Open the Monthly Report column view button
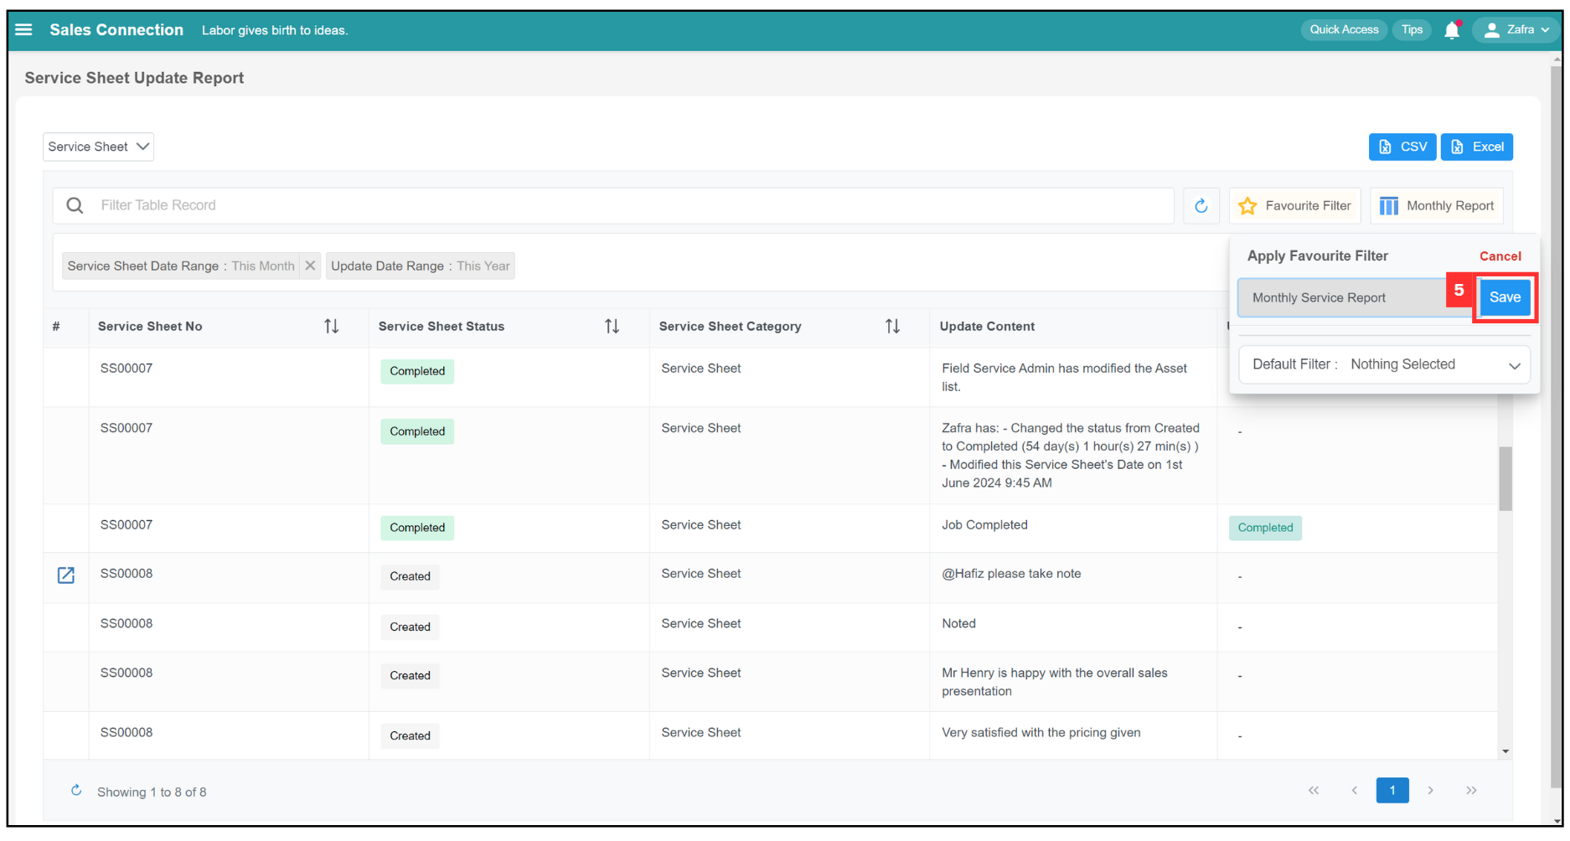The width and height of the screenshot is (1570, 841). 1436,205
